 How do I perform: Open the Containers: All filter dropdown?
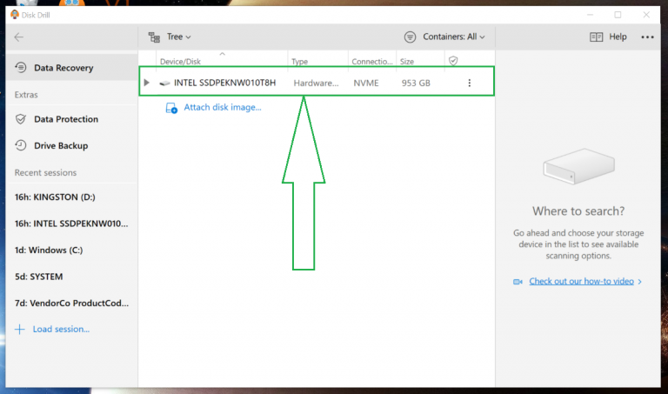pyautogui.click(x=444, y=37)
